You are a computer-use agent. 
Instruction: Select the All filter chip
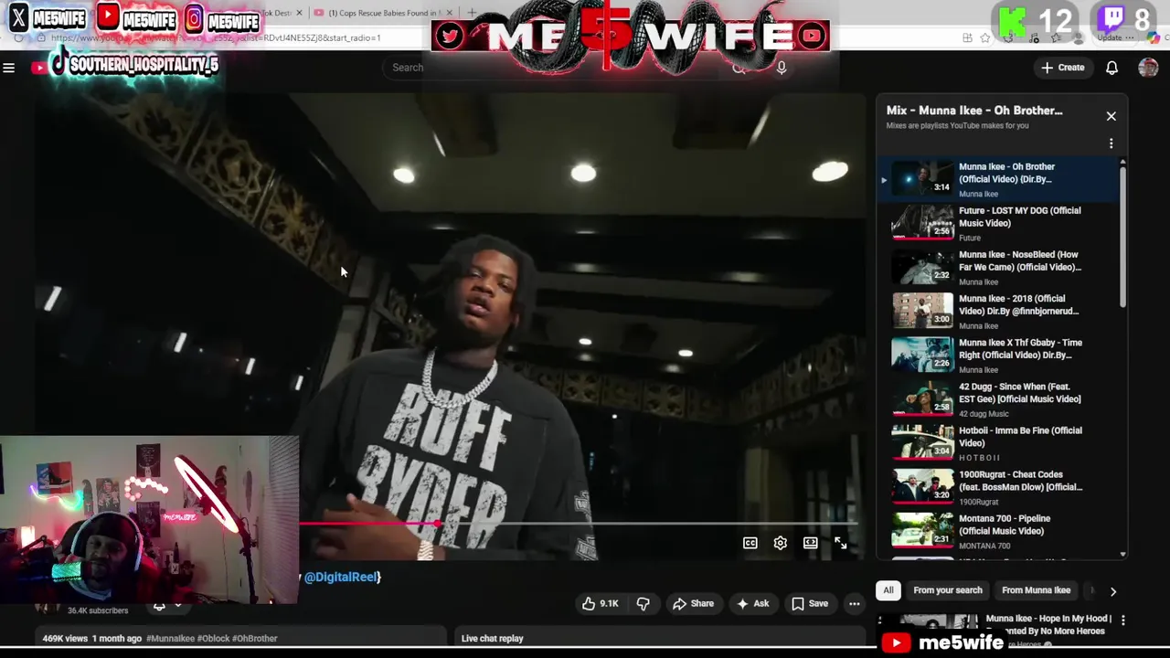(x=888, y=590)
